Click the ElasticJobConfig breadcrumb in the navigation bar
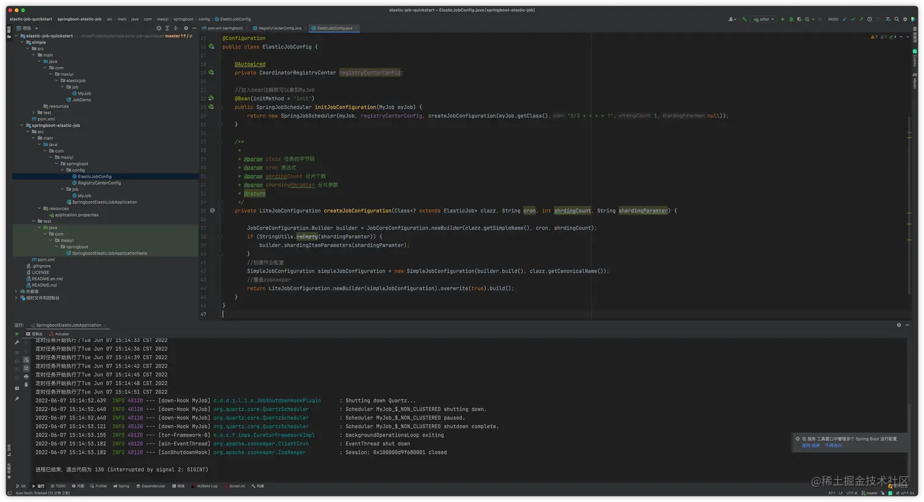Image resolution: width=924 pixels, height=502 pixels. coord(233,19)
